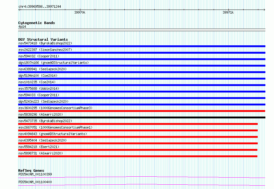Image resolution: width=274 pixels, height=189 pixels.
Task: Open the nsv5839296 (Almarri2020) variant
Action: (41, 114)
